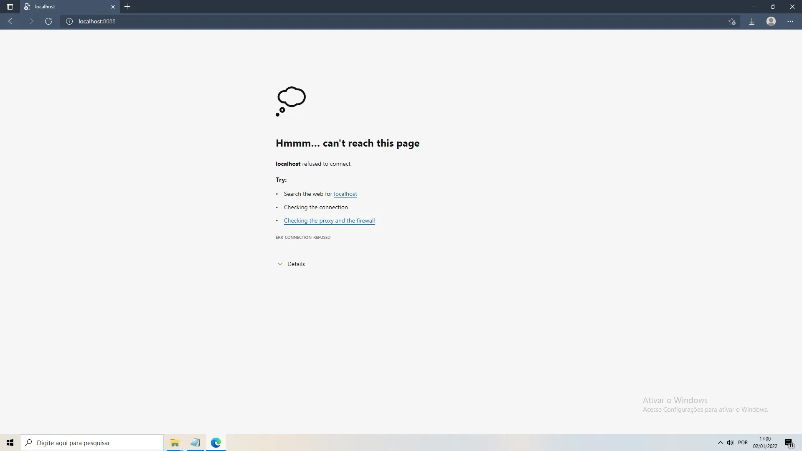
Task: Select the localhost browser tab
Action: click(x=63, y=7)
